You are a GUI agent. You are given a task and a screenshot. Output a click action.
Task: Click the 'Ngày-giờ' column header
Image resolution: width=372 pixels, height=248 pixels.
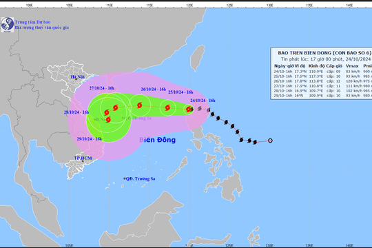click(x=284, y=66)
